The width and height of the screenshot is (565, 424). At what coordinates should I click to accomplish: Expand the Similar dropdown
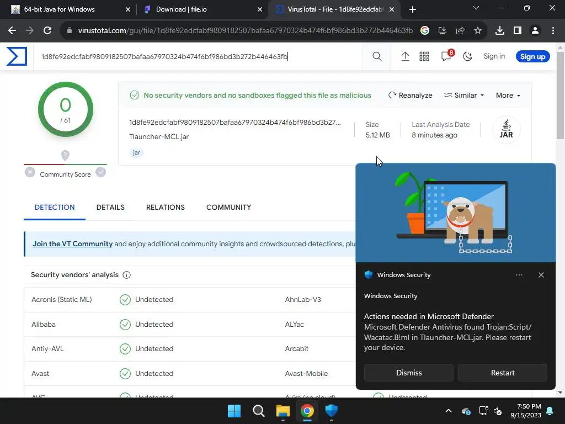(463, 95)
